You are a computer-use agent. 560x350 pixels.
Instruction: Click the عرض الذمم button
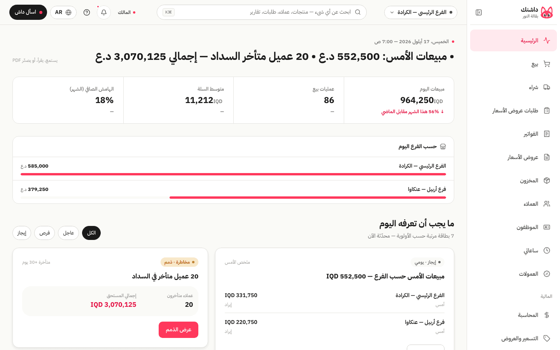point(178,330)
